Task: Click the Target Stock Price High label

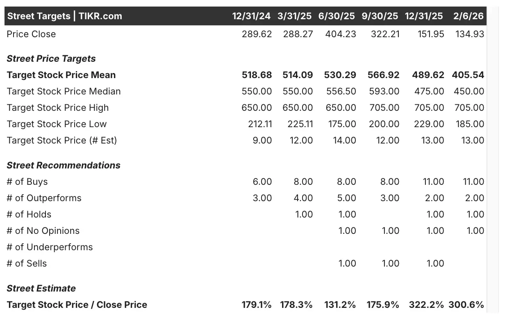Action: 58,108
